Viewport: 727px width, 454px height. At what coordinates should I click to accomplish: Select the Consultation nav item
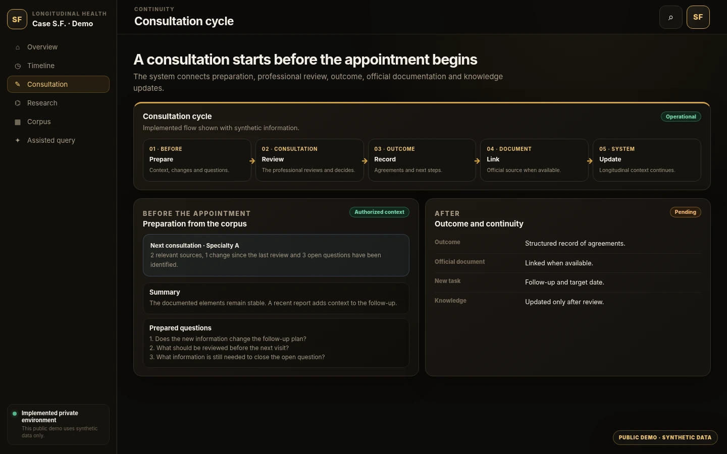(58, 84)
